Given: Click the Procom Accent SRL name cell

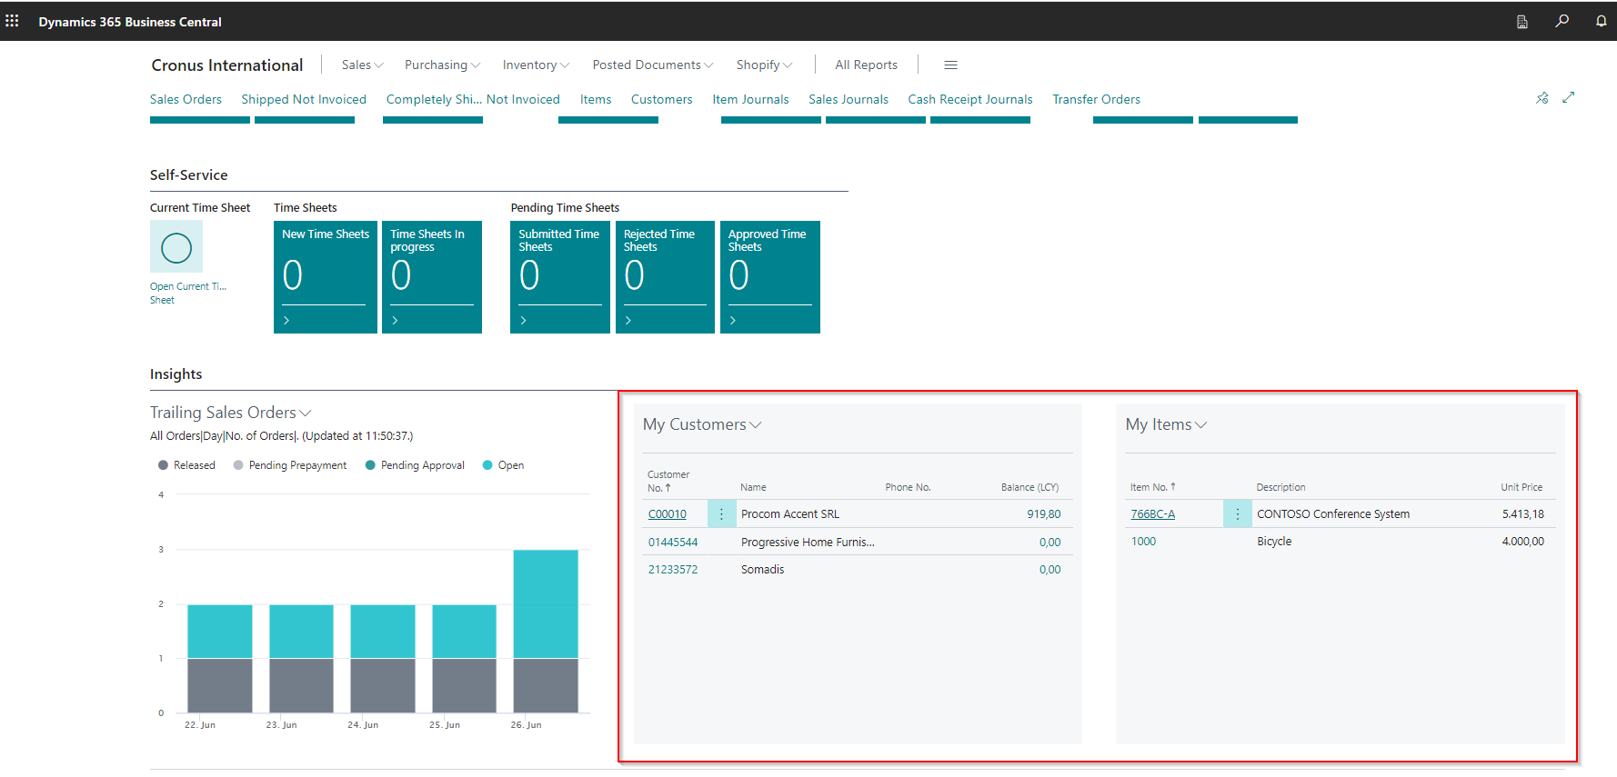Looking at the screenshot, I should 790,514.
